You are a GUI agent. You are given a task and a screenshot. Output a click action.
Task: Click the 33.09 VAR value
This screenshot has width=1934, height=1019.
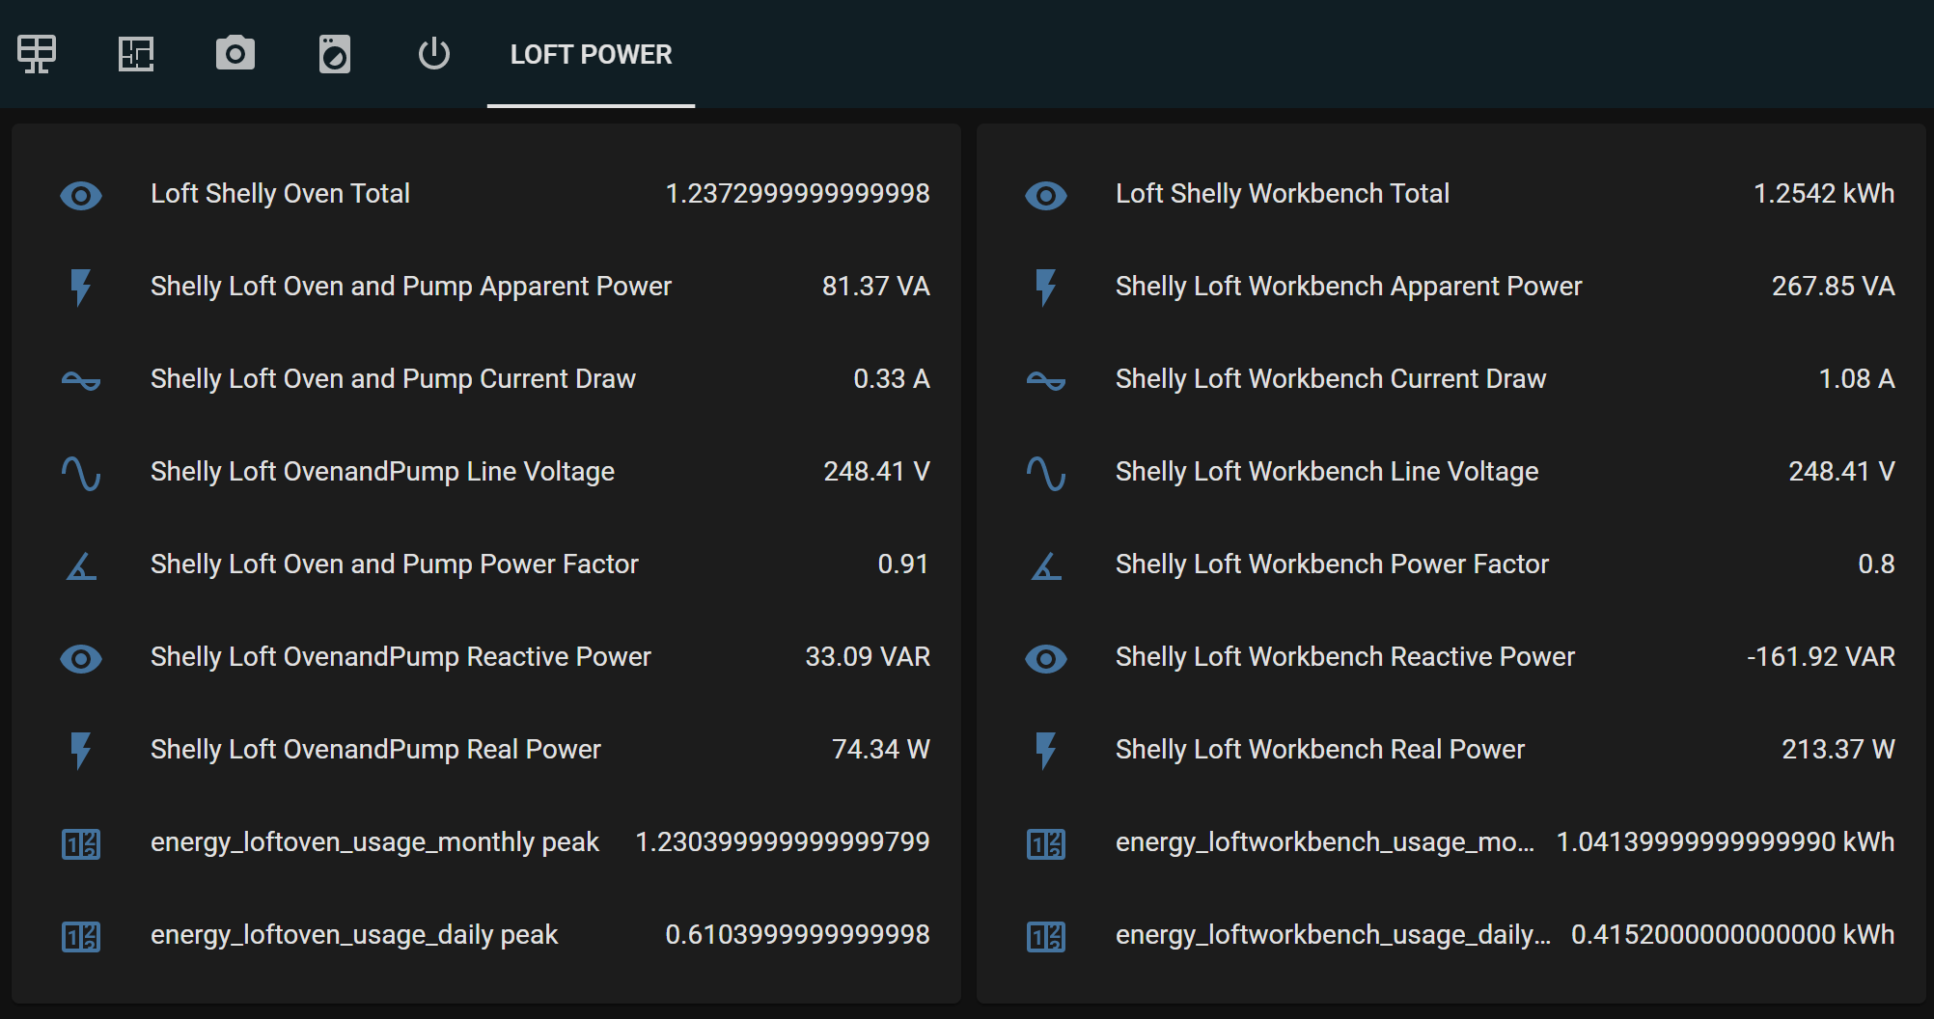[868, 657]
